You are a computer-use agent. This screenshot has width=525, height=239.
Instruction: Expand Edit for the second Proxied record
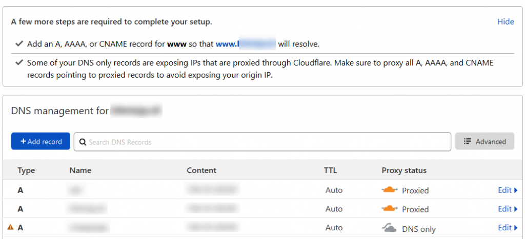pyautogui.click(x=507, y=208)
